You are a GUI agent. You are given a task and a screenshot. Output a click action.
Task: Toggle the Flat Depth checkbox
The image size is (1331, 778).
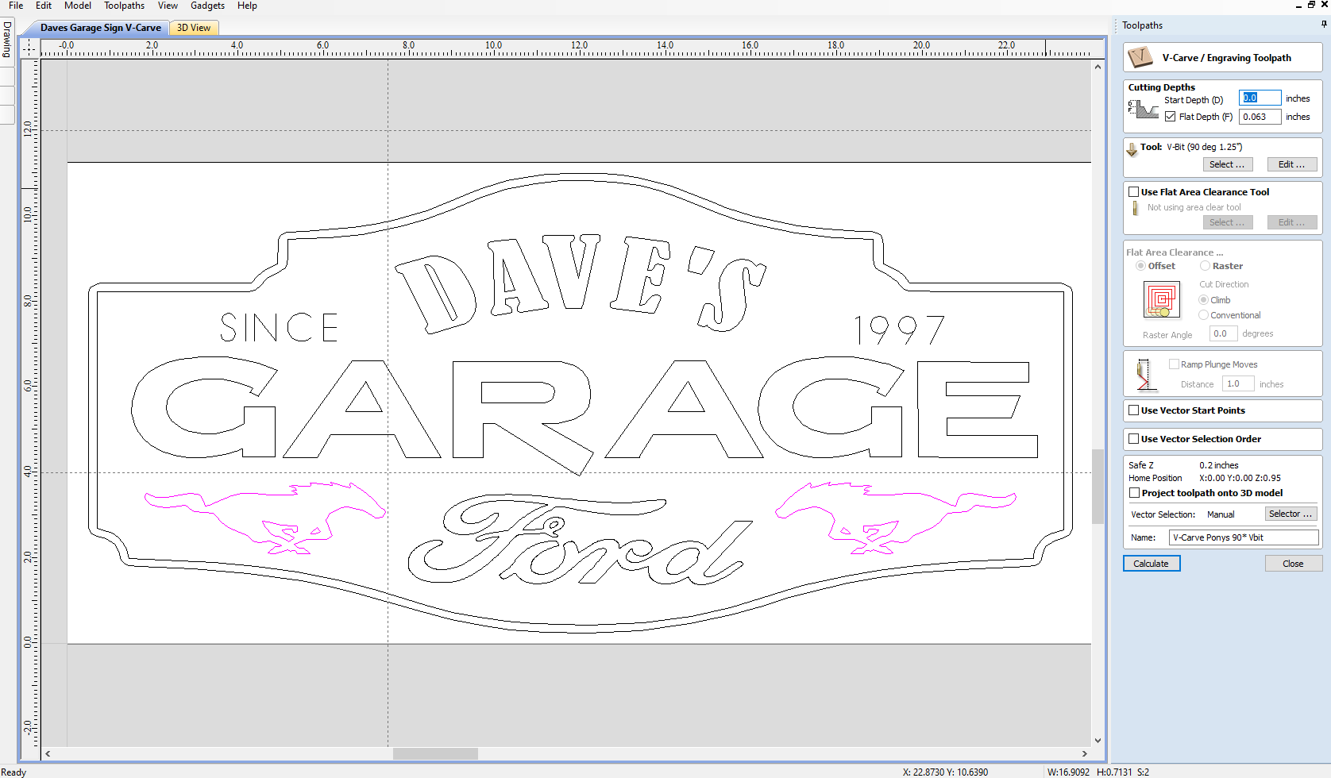[1170, 117]
